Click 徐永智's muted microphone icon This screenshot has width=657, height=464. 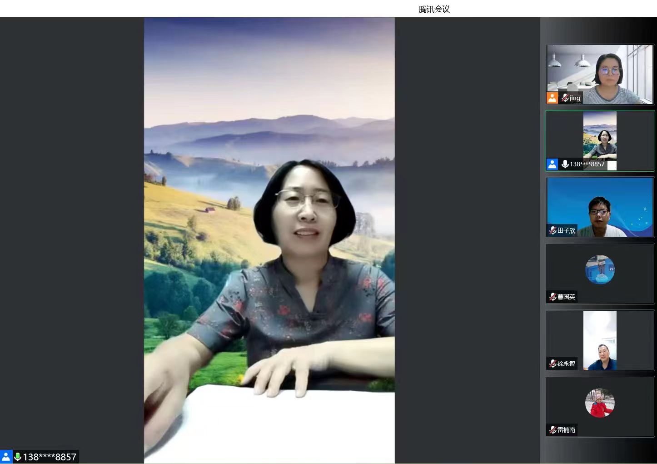(x=552, y=364)
